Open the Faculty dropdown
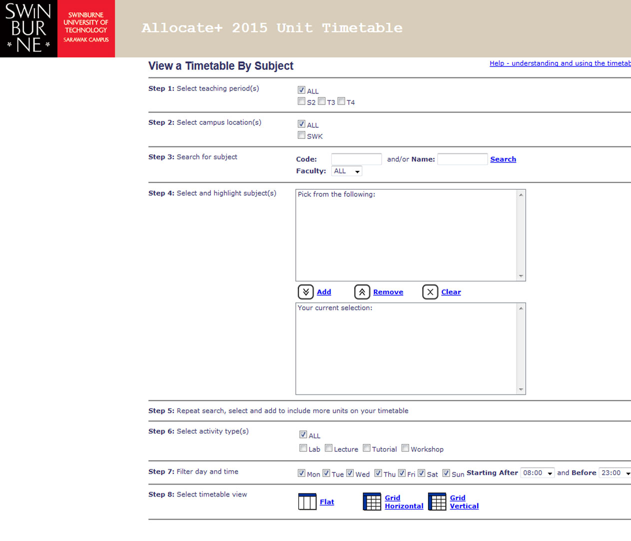This screenshot has height=541, width=631. 347,171
